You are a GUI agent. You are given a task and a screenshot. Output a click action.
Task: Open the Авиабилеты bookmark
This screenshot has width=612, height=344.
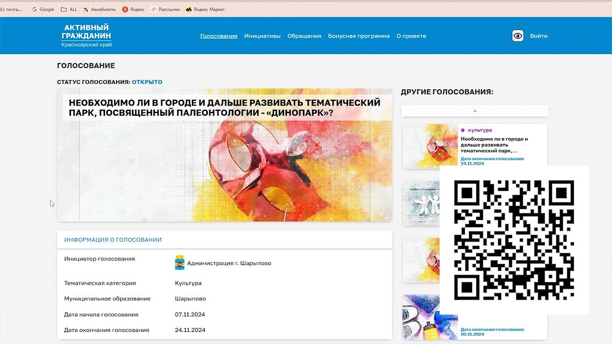click(x=99, y=9)
